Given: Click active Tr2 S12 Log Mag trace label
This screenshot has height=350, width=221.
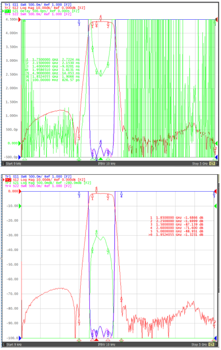Looking at the screenshot, I should click(45, 179).
